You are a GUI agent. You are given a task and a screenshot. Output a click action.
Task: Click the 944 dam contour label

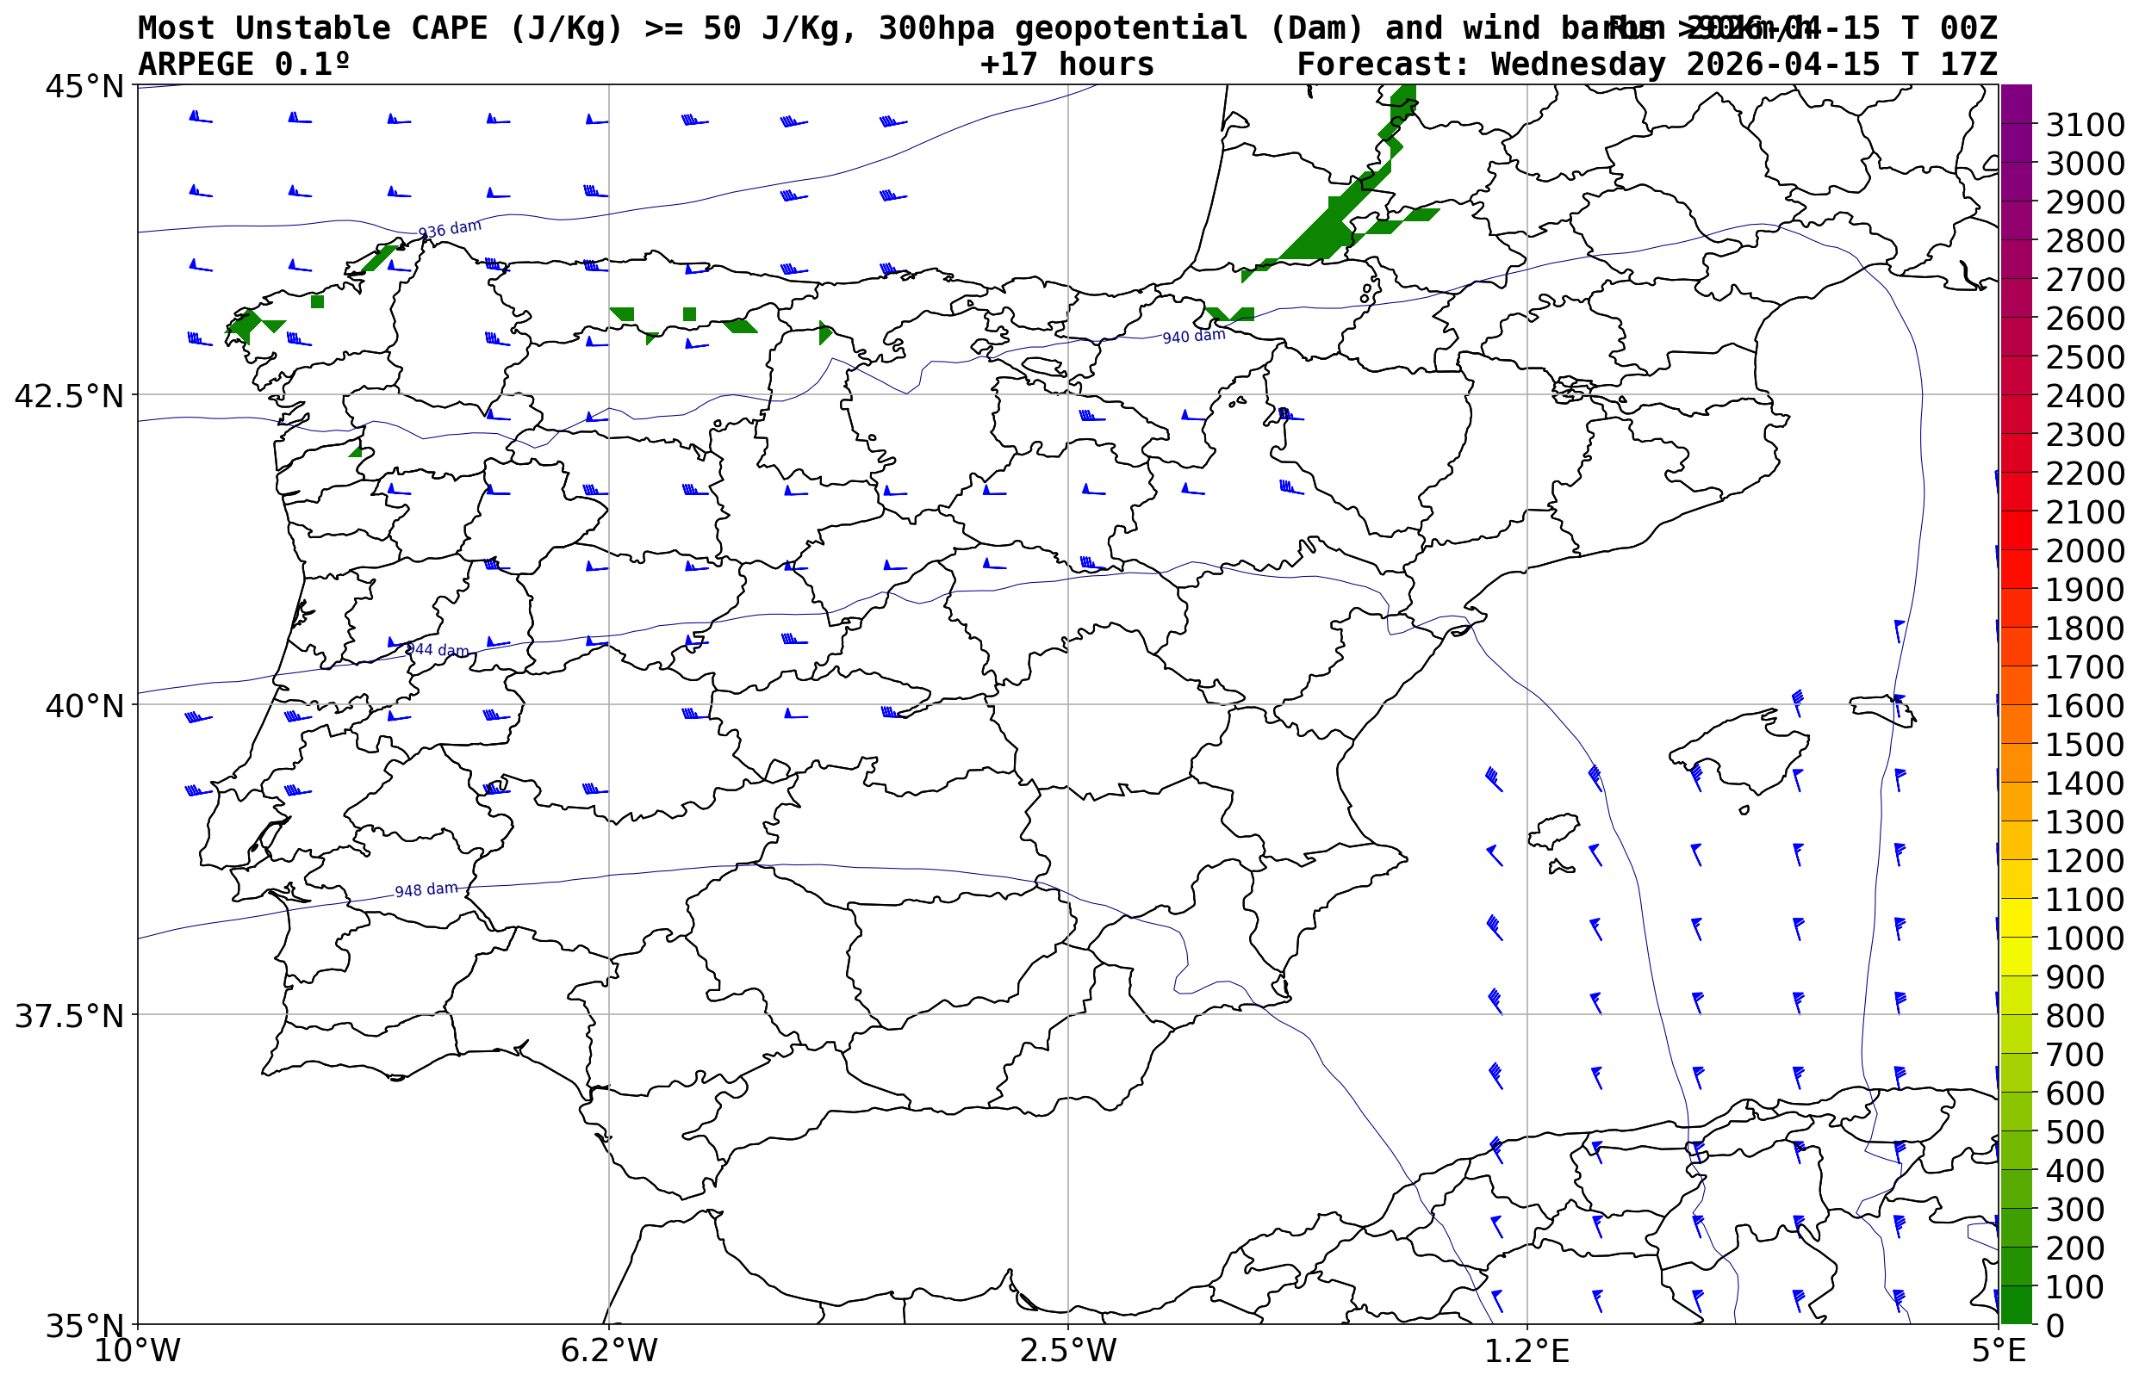click(437, 649)
